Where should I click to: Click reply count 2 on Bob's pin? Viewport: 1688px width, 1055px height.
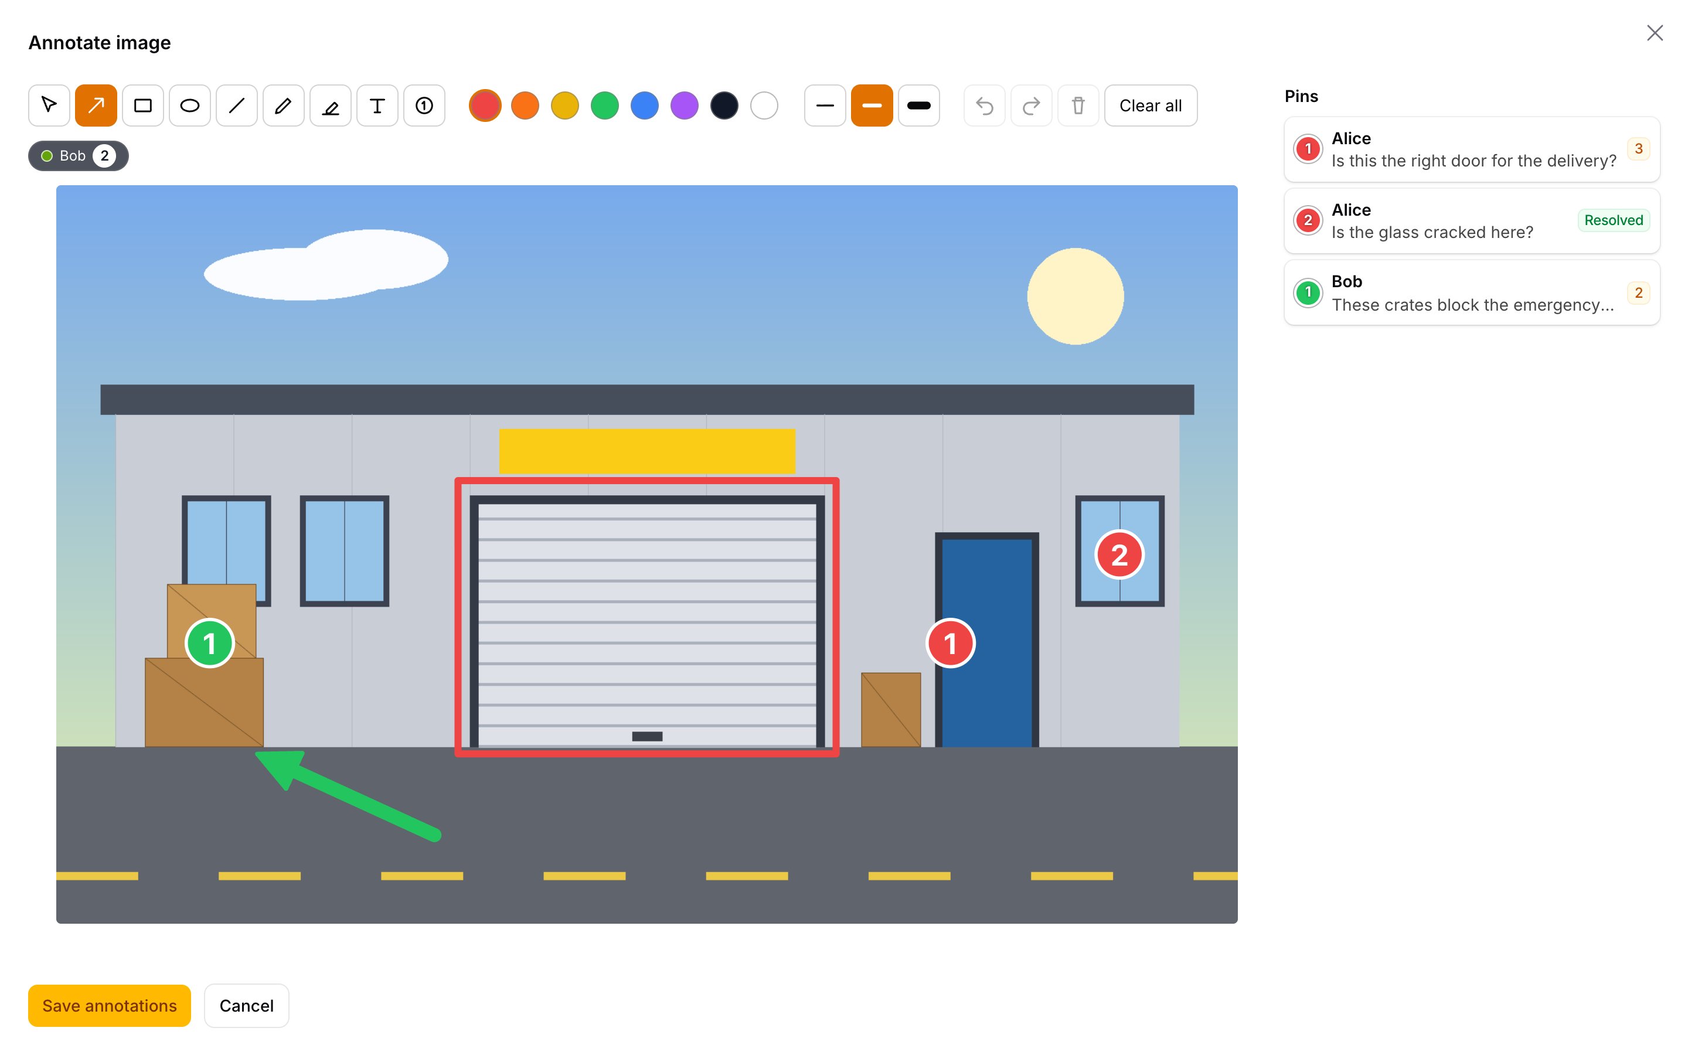pyautogui.click(x=1639, y=292)
